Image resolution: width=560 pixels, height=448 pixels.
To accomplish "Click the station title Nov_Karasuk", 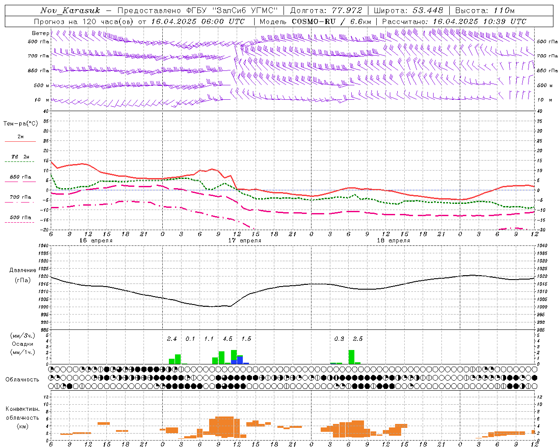I will pyautogui.click(x=70, y=10).
